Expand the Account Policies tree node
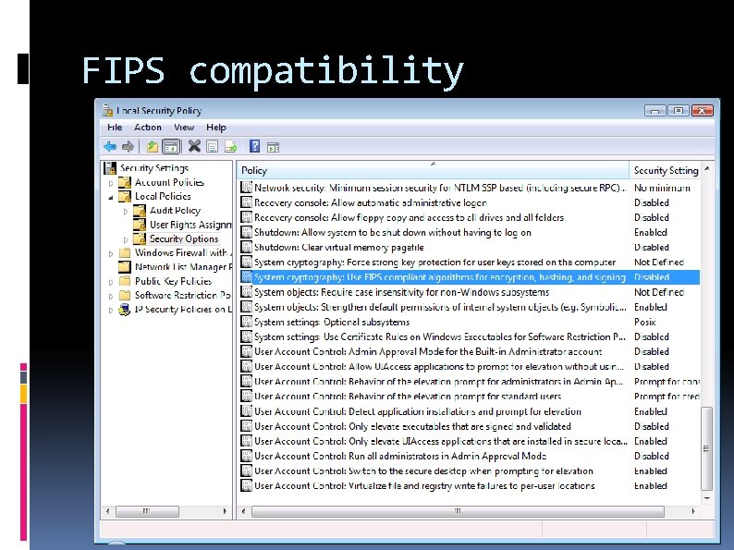 tap(111, 183)
